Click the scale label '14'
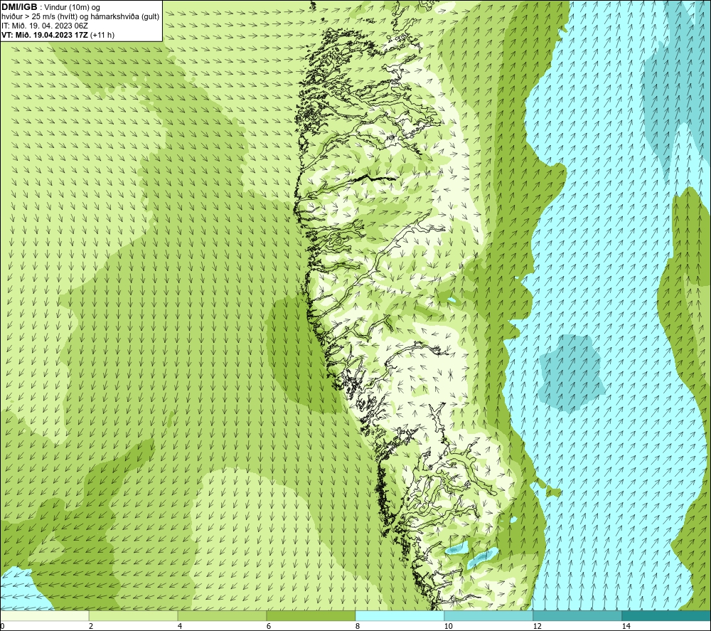 coord(626,627)
